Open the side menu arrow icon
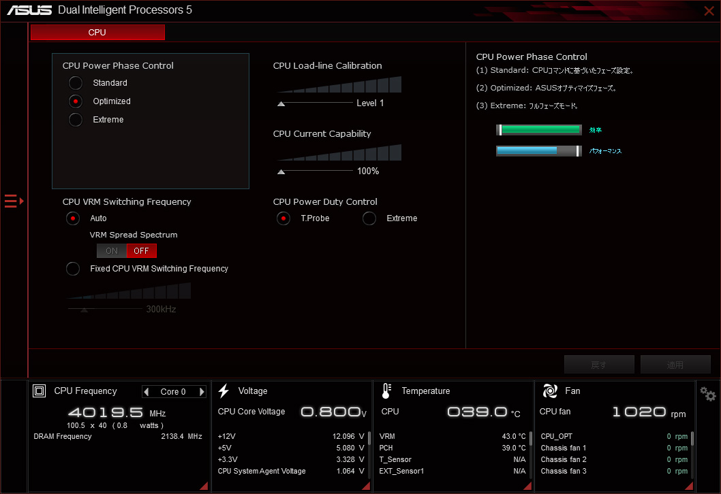This screenshot has height=494, width=721. click(14, 201)
